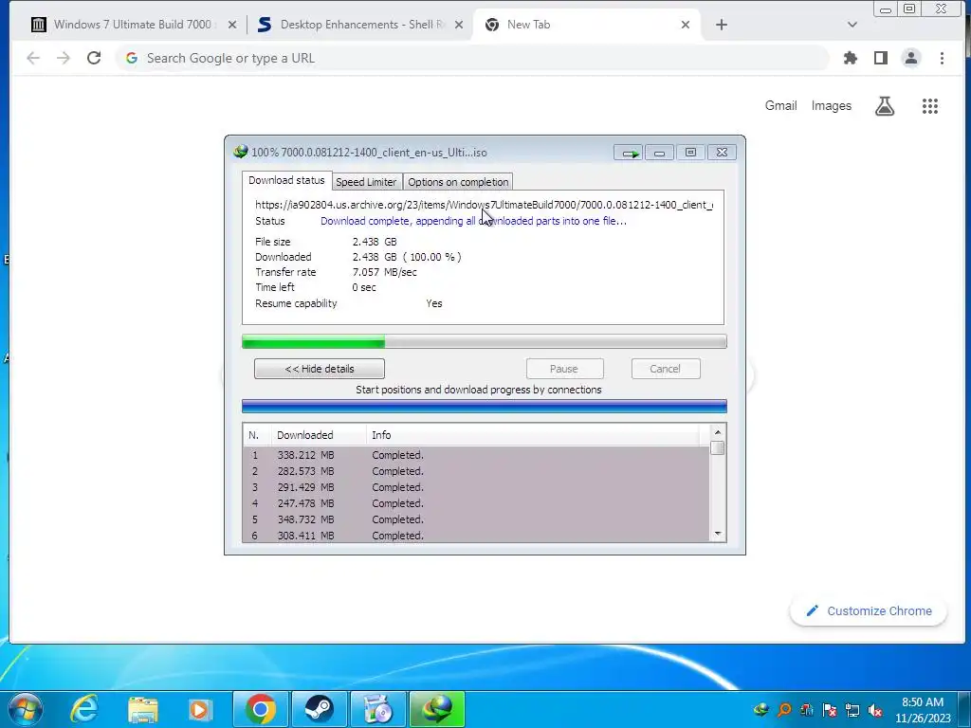Open the Chrome profile avatar
This screenshot has width=971, height=728.
911,58
